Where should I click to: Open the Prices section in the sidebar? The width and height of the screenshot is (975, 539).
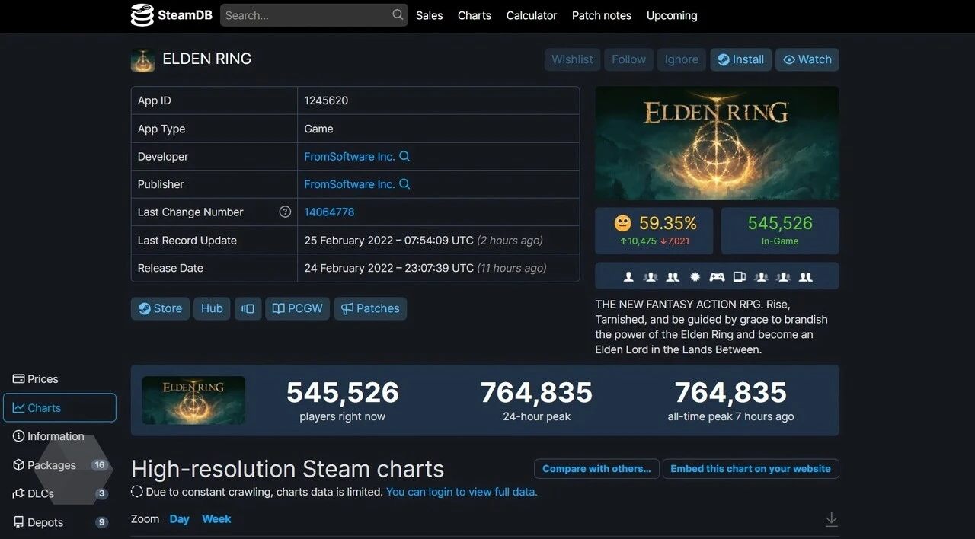[38, 378]
